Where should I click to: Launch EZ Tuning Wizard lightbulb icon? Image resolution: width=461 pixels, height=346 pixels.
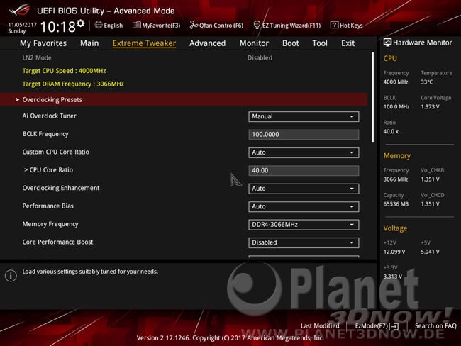pos(257,26)
